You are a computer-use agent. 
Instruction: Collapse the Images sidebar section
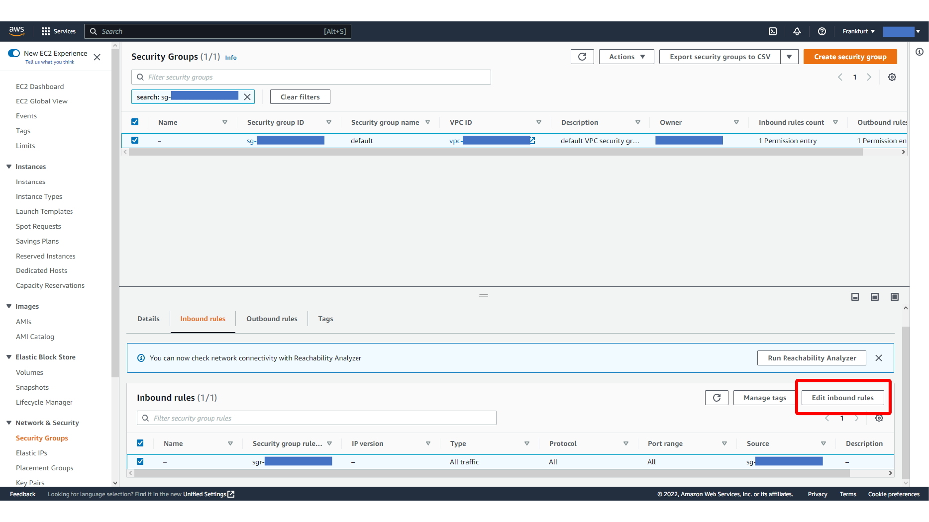pos(9,306)
